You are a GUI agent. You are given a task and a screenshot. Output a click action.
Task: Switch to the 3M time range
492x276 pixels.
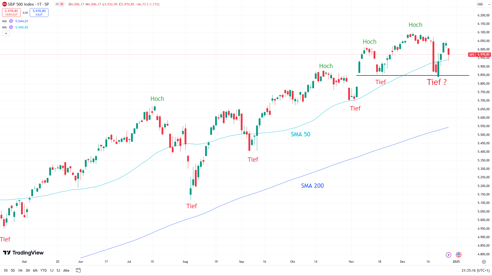tap(28, 271)
